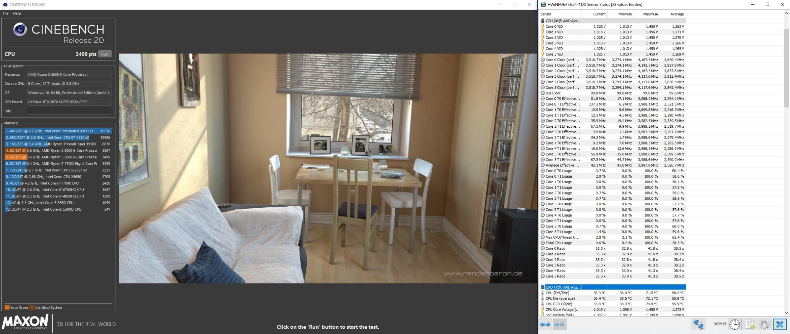Select ranking entry Intel Core i7-6700HQ CPU
Image resolution: width=790 pixels, height=334 pixels.
pyautogui.click(x=58, y=190)
